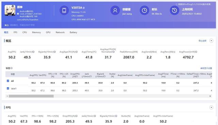Image resolution: width=218 pixels, height=125 pixels.
Task: Click the Var(FPS) table column header
Action: 42,75
